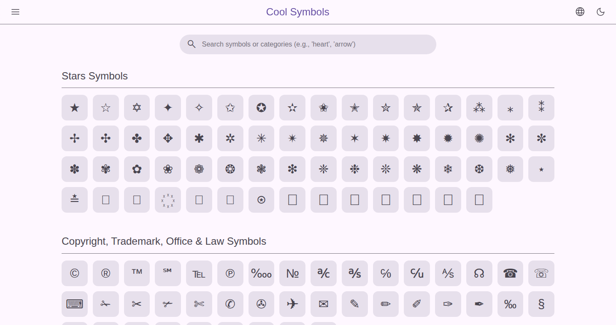The image size is (616, 325).
Task: Copy the black four-leaf club symbol
Action: pos(137,138)
